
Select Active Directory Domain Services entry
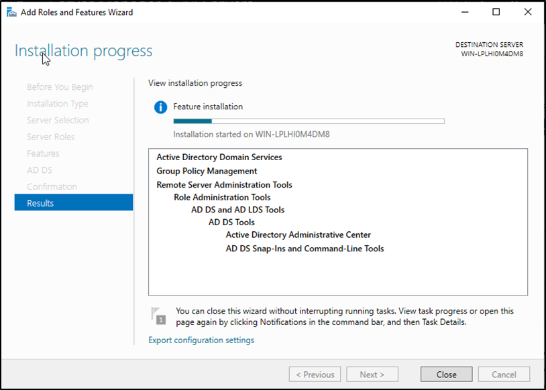click(219, 157)
